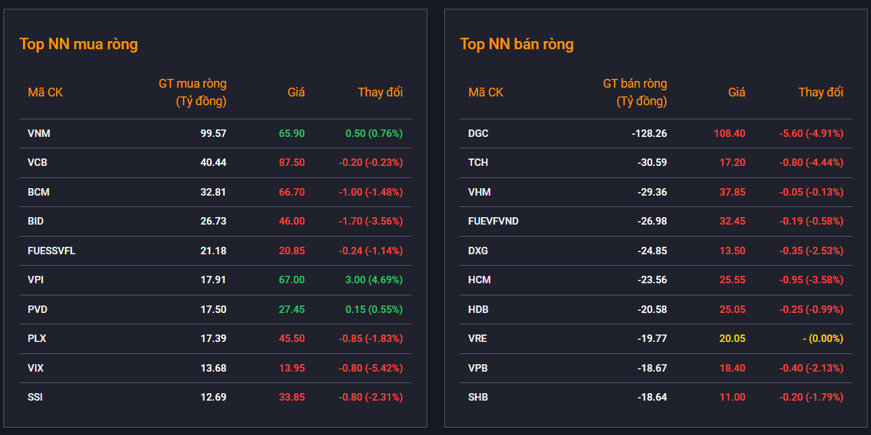Image resolution: width=871 pixels, height=435 pixels.
Task: Open TCH in net sell table
Action: click(478, 163)
